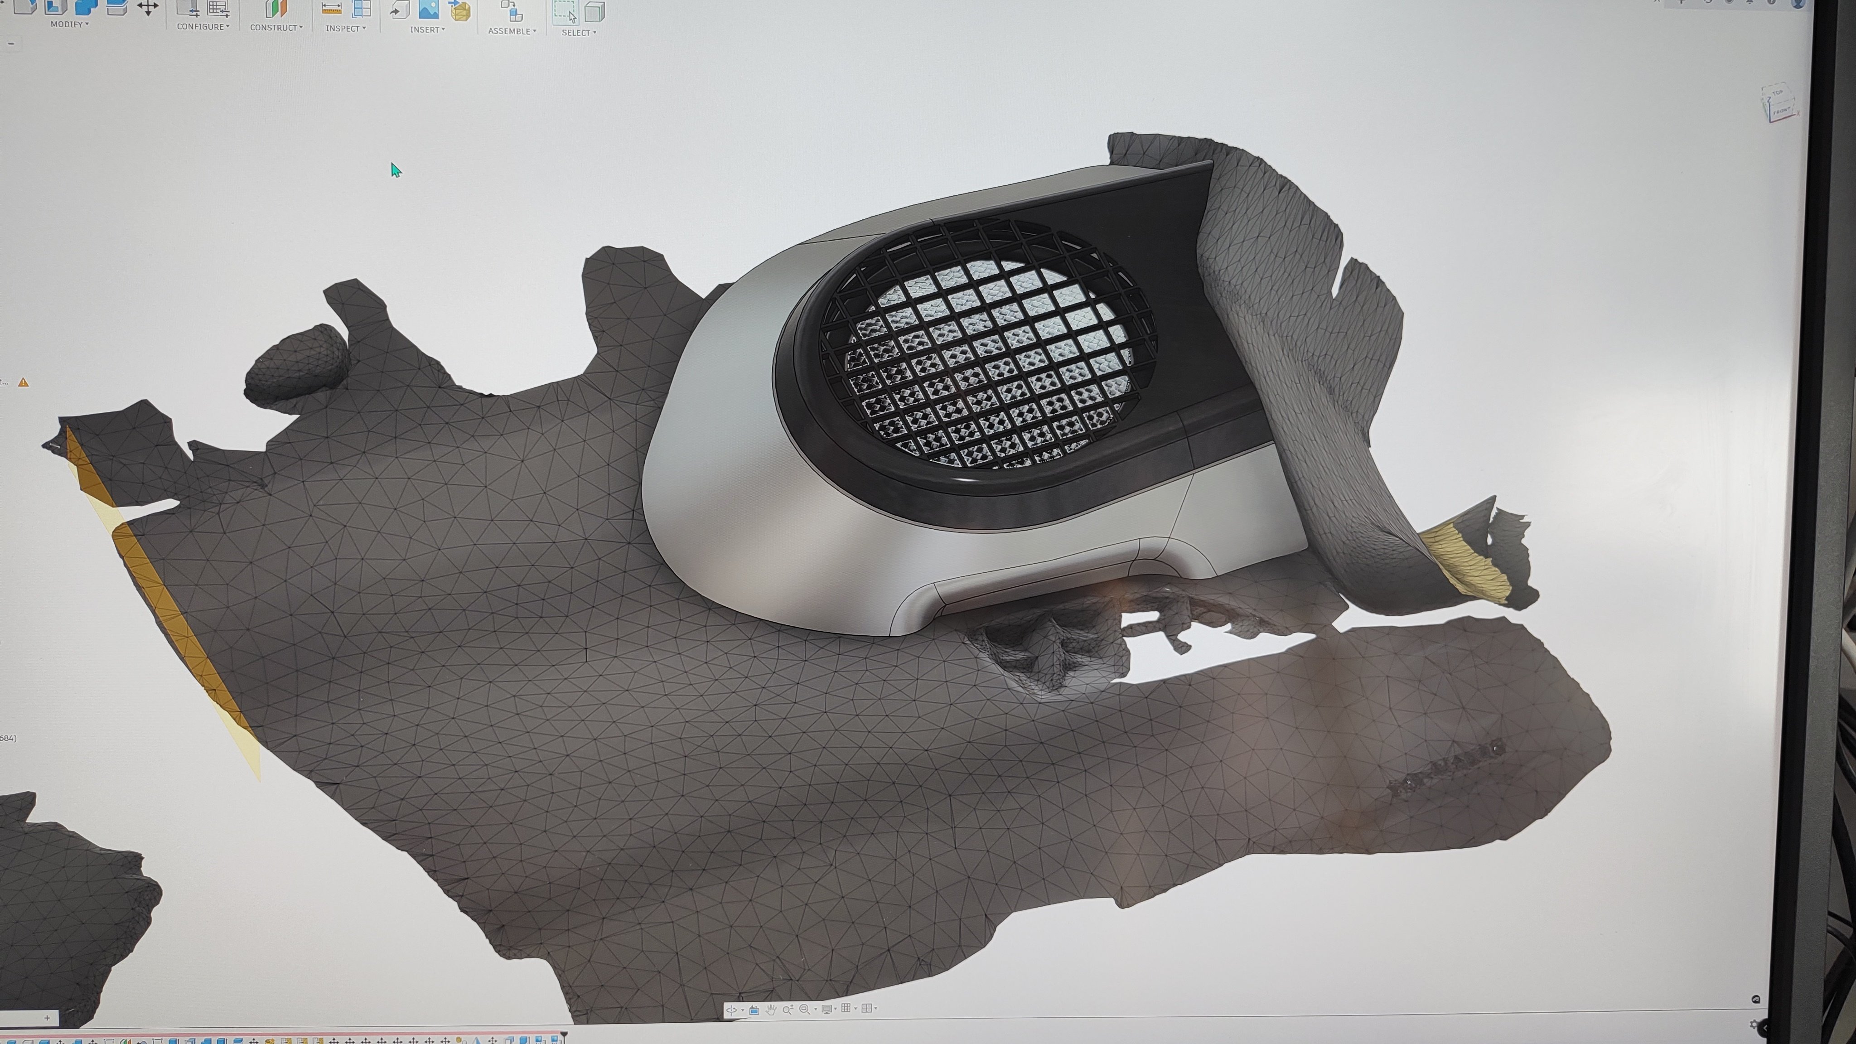Click the Insert Canvas image icon
1856x1044 pixels.
(429, 10)
